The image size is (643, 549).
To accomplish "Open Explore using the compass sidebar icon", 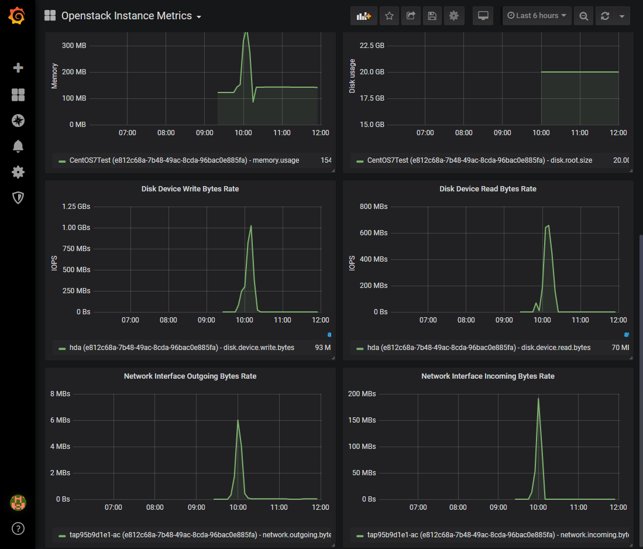I will pos(18,121).
